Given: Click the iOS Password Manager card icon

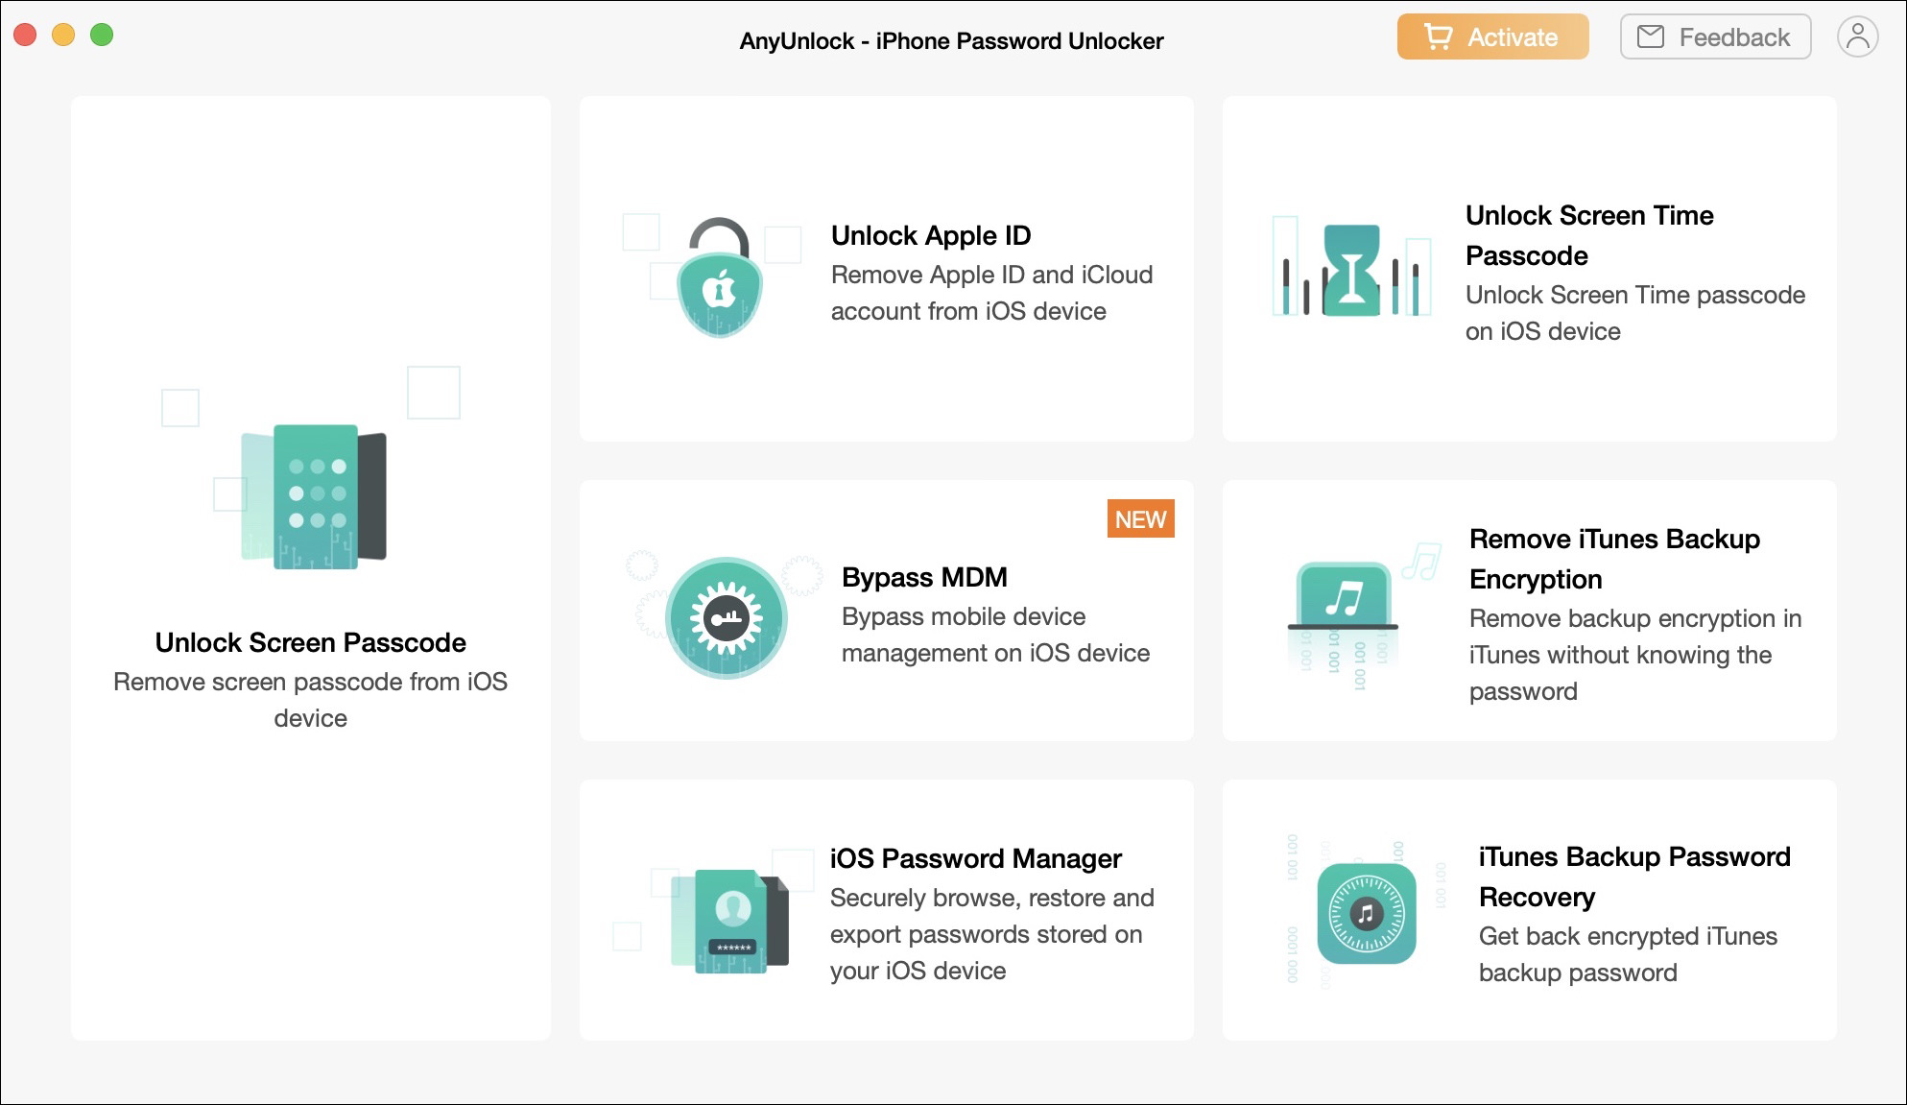Looking at the screenshot, I should pos(729,922).
